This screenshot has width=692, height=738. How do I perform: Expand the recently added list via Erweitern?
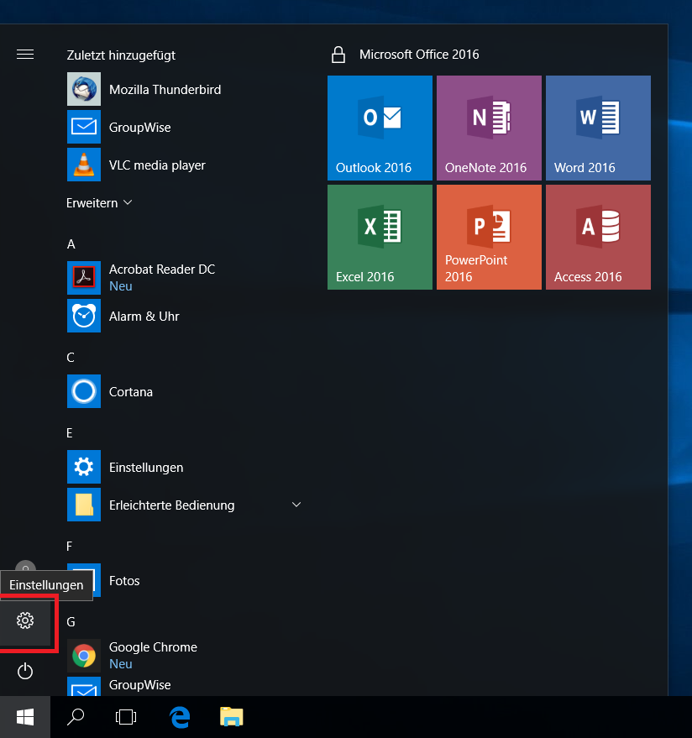tap(99, 203)
